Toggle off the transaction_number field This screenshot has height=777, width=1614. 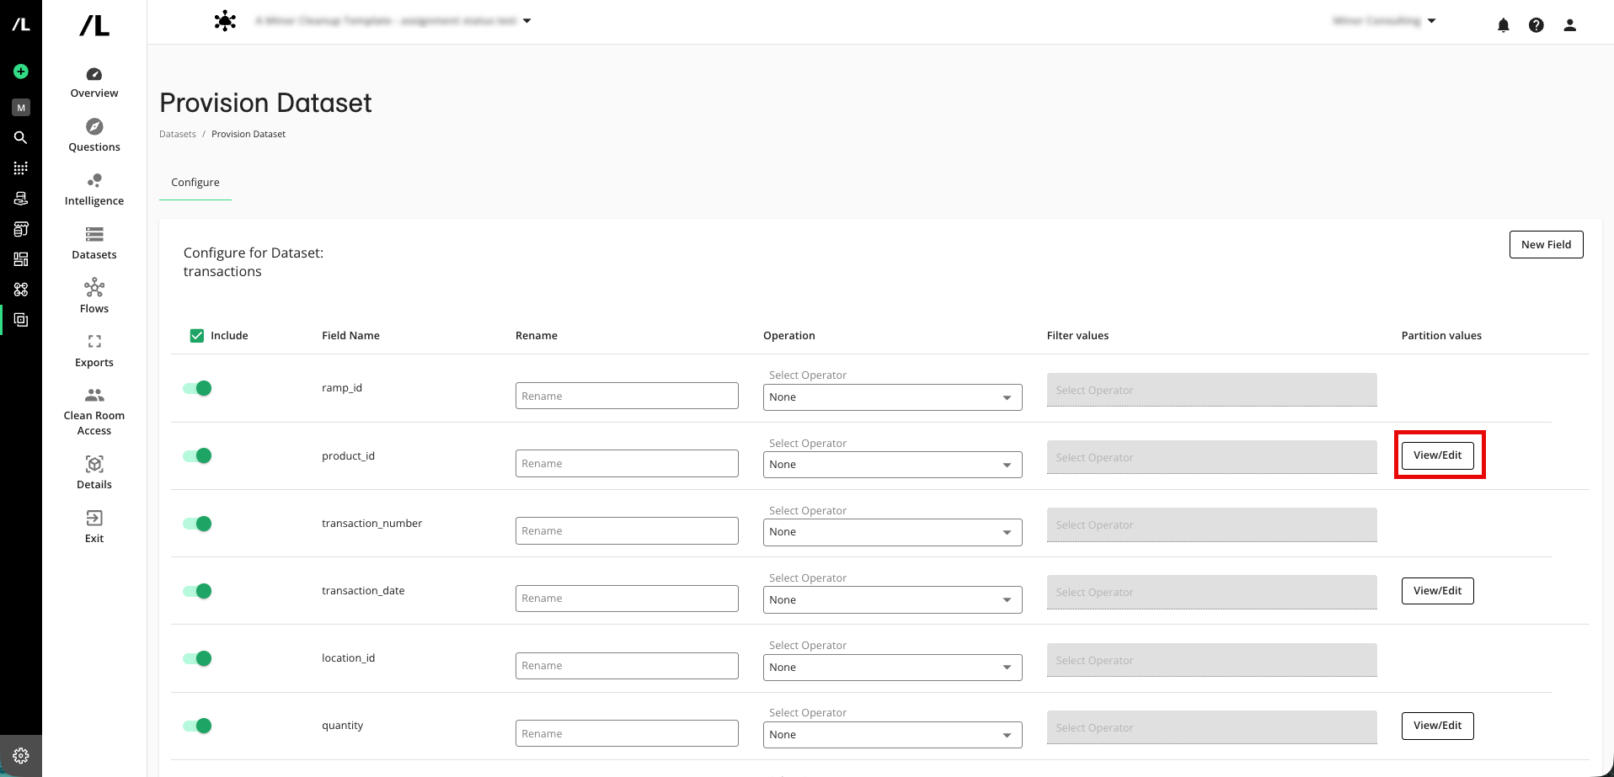point(197,524)
